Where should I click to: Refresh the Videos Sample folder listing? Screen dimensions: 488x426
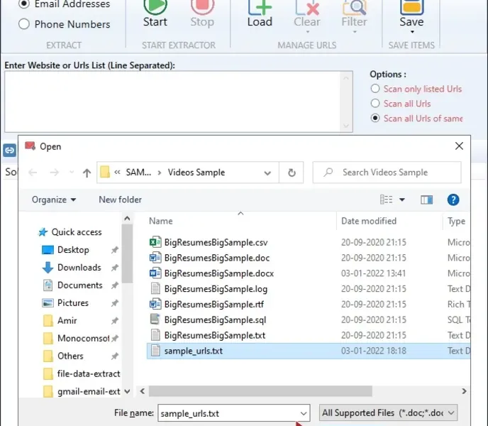tap(292, 173)
